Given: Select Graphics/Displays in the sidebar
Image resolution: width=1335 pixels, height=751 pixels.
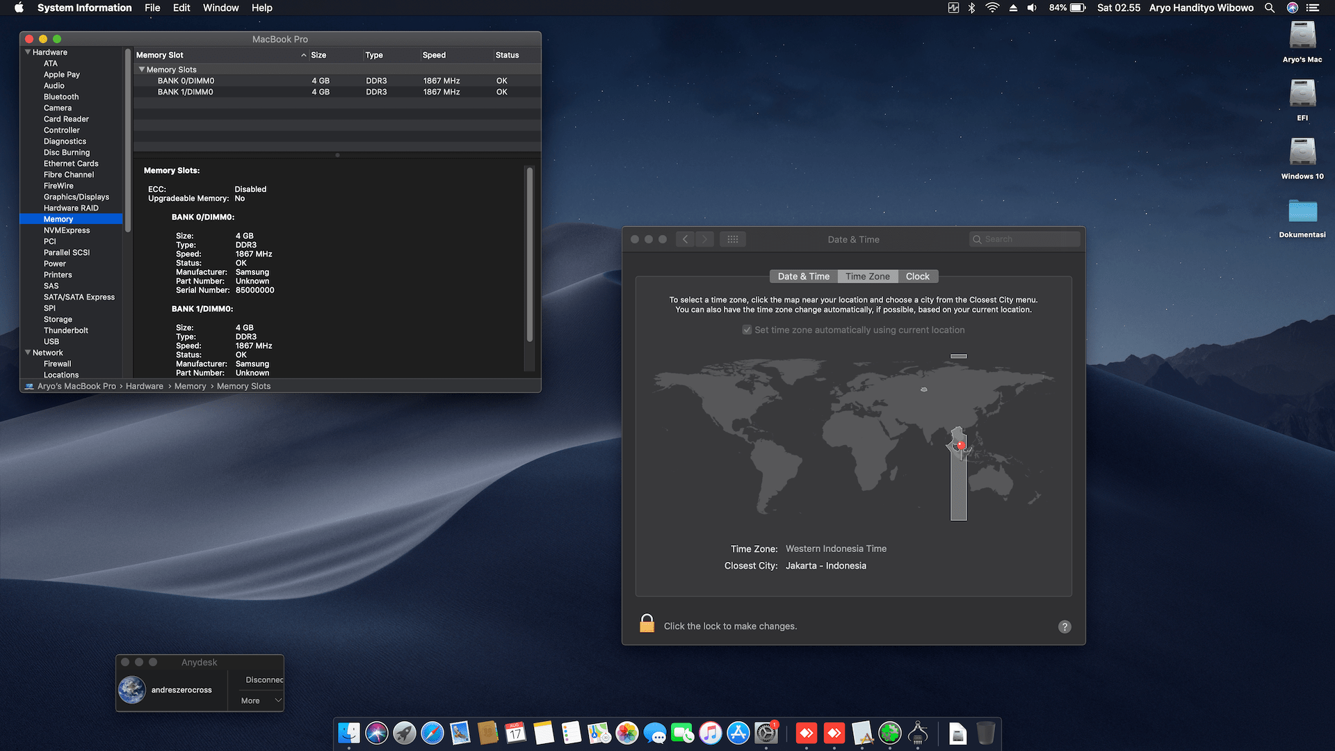Looking at the screenshot, I should 76,197.
